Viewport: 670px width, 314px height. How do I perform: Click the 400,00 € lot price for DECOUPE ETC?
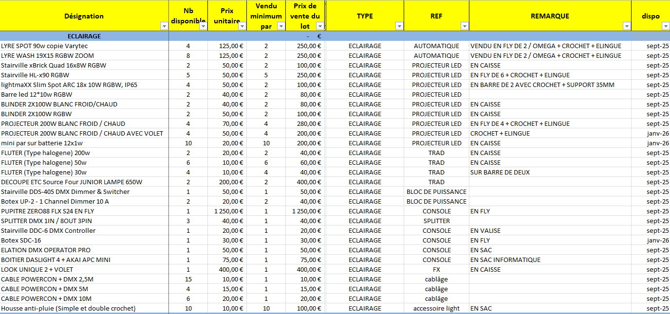(305, 182)
